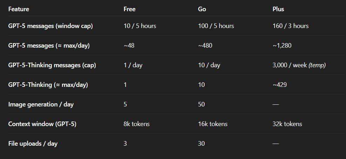Click the Feature column header
The width and height of the screenshot is (346, 159).
click(19, 9)
